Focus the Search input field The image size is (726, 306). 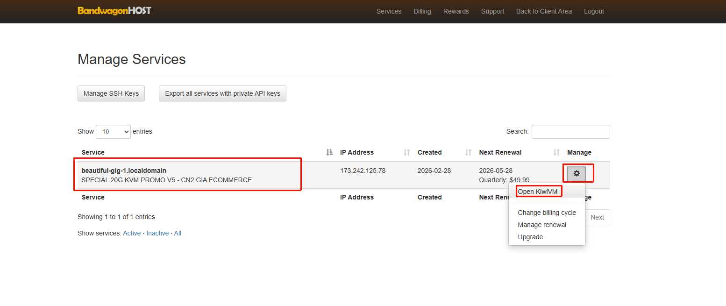(570, 132)
